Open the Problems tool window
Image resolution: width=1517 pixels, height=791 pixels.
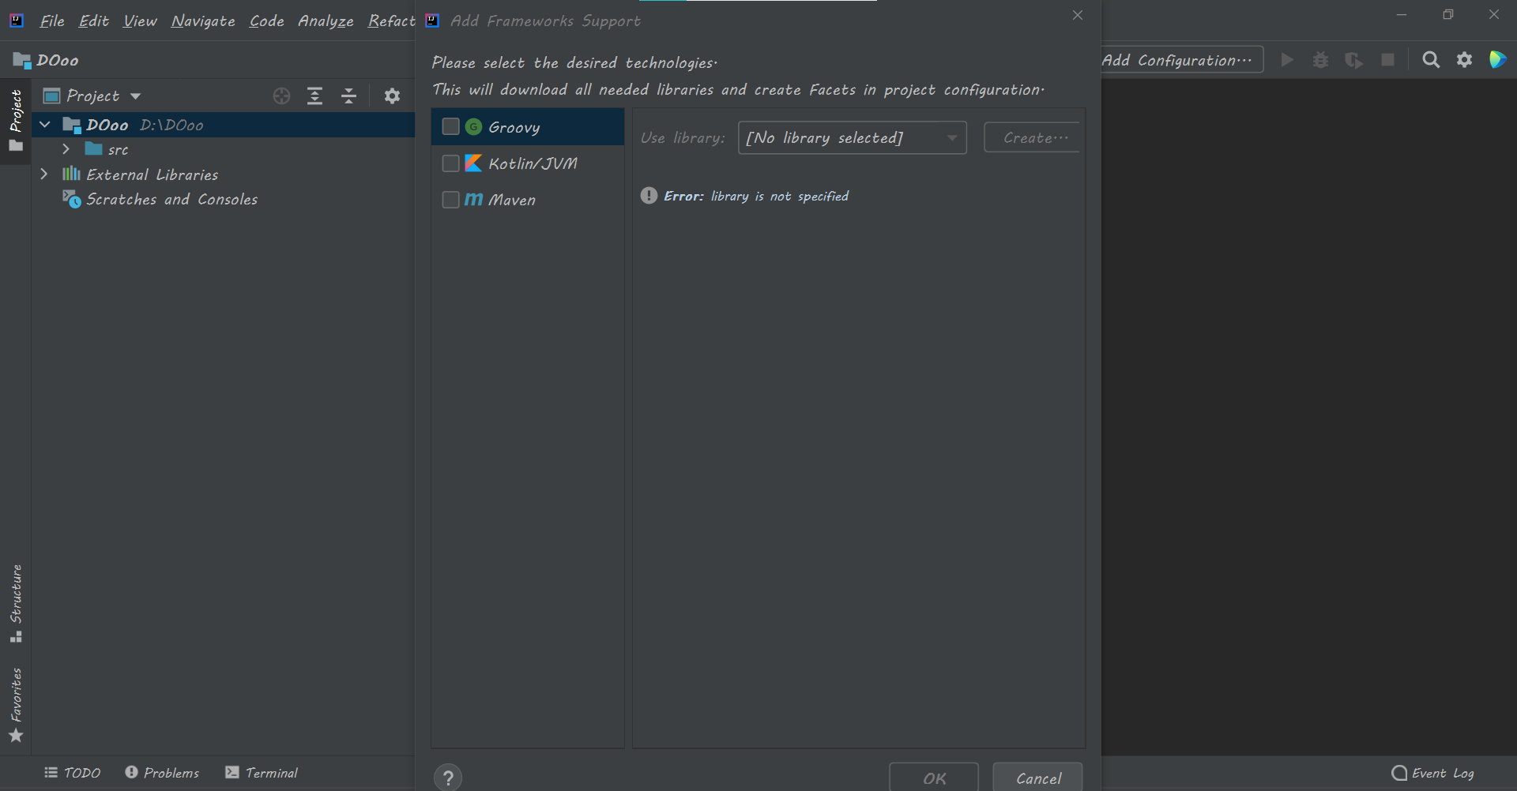[162, 773]
